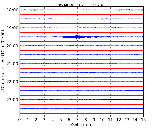Select the 20:00 time tick label
This screenshot has height=130, width=163.
pyautogui.click(x=12, y=46)
